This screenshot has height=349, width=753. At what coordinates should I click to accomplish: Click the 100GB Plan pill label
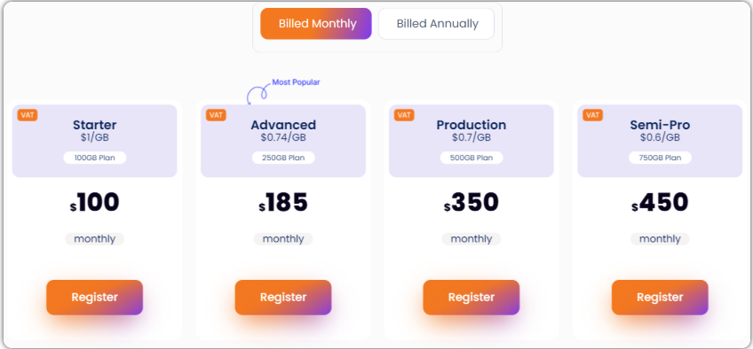95,158
